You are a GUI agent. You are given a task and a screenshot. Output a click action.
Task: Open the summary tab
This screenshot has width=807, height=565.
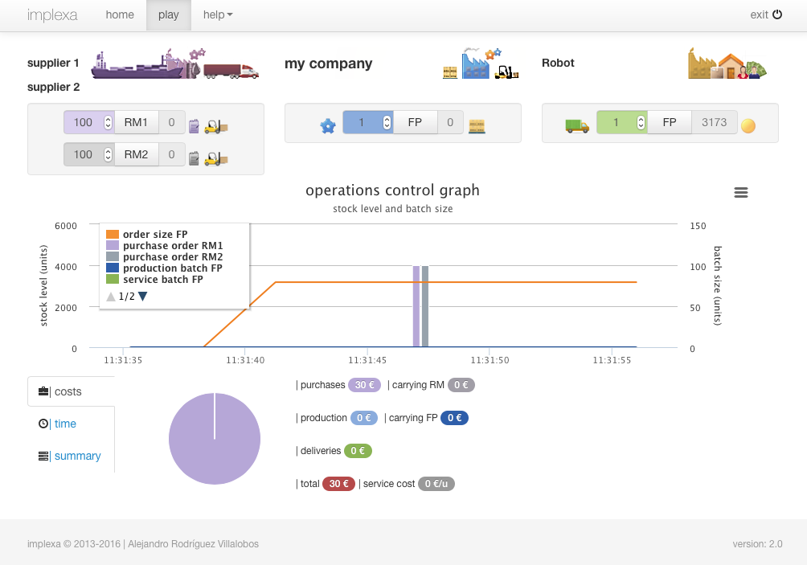pos(77,456)
